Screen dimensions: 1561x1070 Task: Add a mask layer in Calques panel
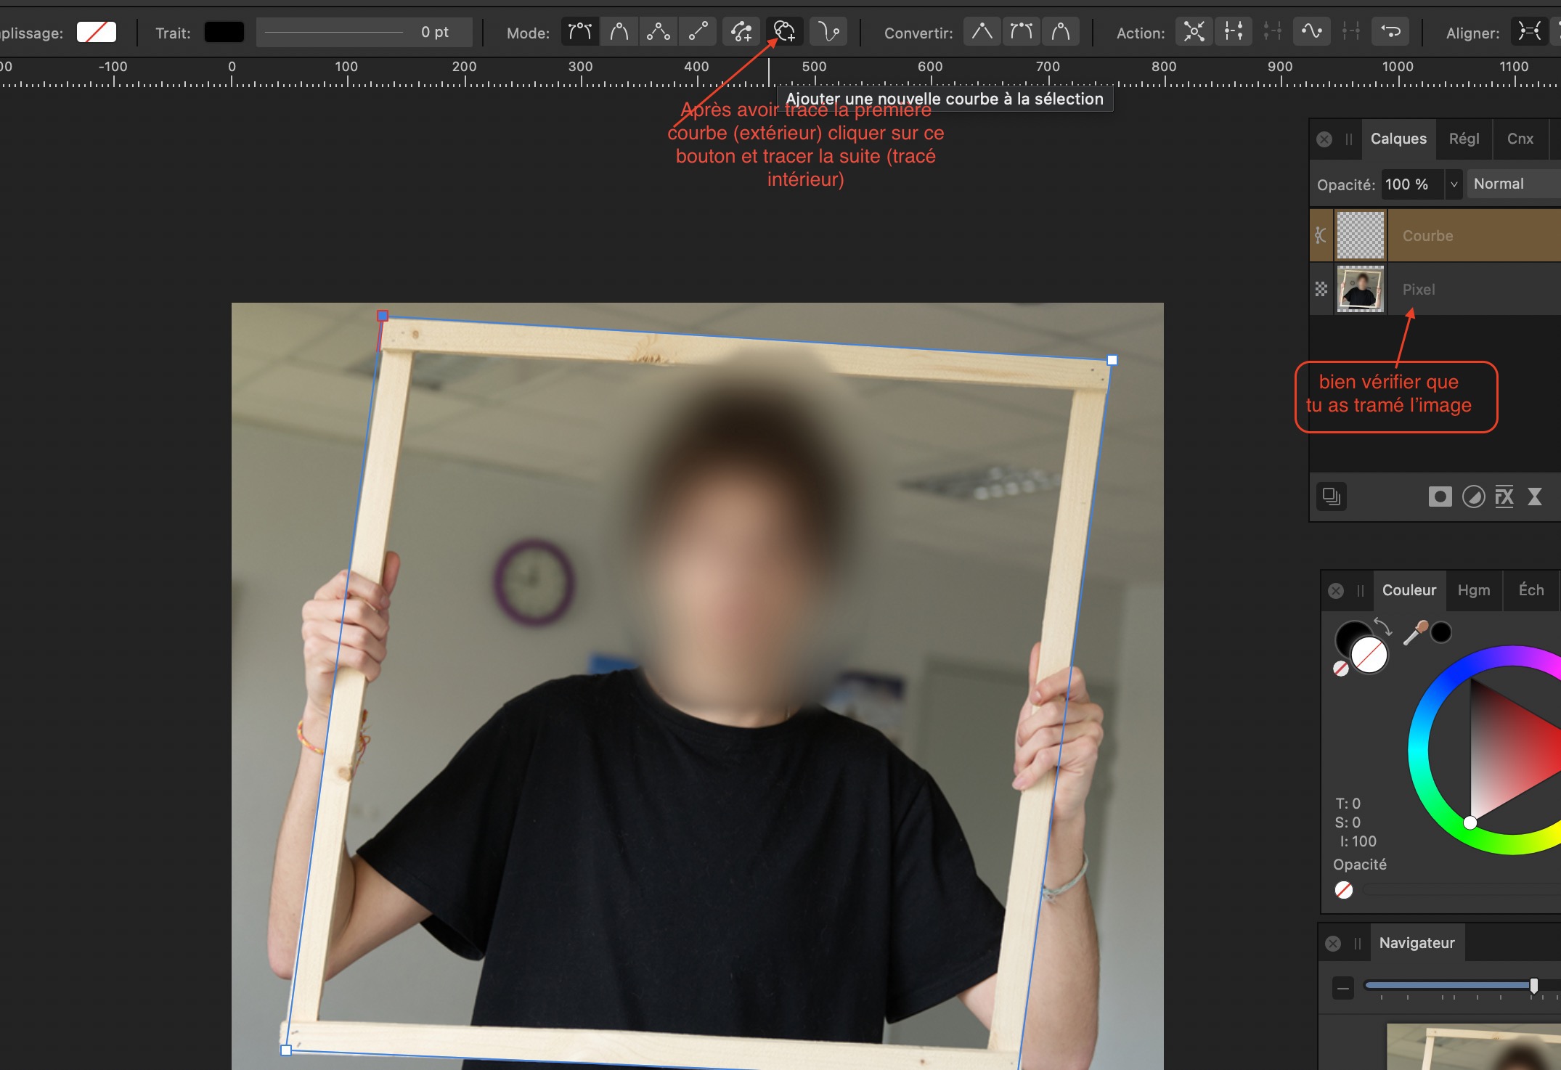1440,497
